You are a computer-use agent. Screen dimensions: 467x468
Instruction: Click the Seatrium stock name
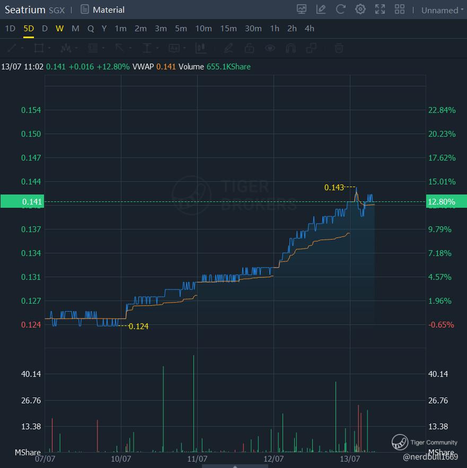(x=25, y=10)
